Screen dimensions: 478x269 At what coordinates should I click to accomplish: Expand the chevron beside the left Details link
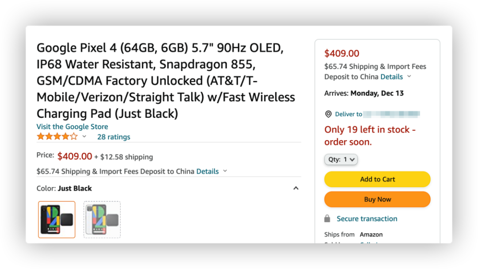tap(225, 171)
